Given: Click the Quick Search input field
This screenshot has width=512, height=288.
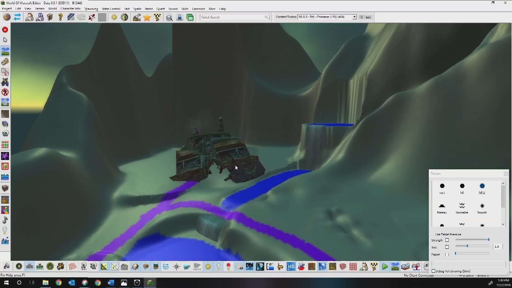Looking at the screenshot, I should coord(232,17).
